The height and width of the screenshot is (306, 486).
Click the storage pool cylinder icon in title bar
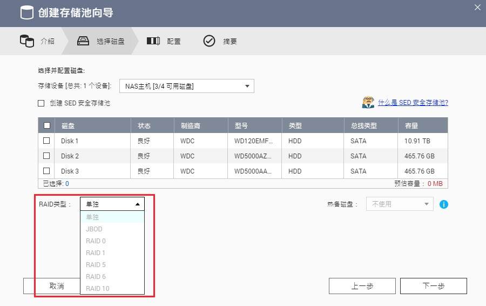click(26, 13)
